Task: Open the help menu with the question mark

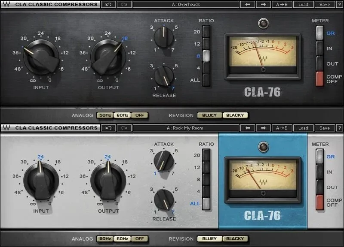Action: (339, 4)
